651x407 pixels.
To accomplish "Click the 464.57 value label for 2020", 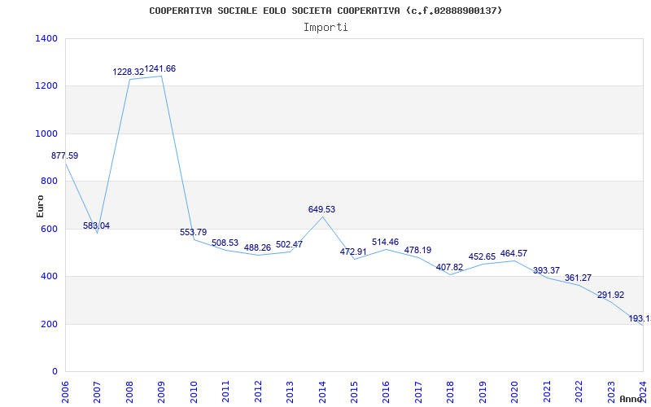I will pos(513,253).
